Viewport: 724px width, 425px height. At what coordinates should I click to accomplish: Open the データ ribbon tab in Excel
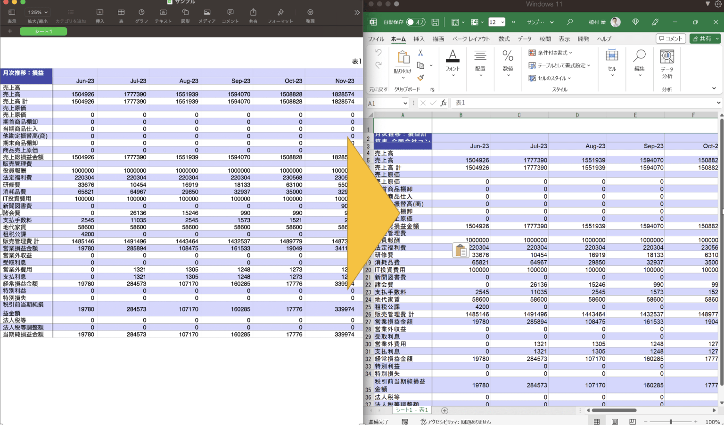[524, 39]
